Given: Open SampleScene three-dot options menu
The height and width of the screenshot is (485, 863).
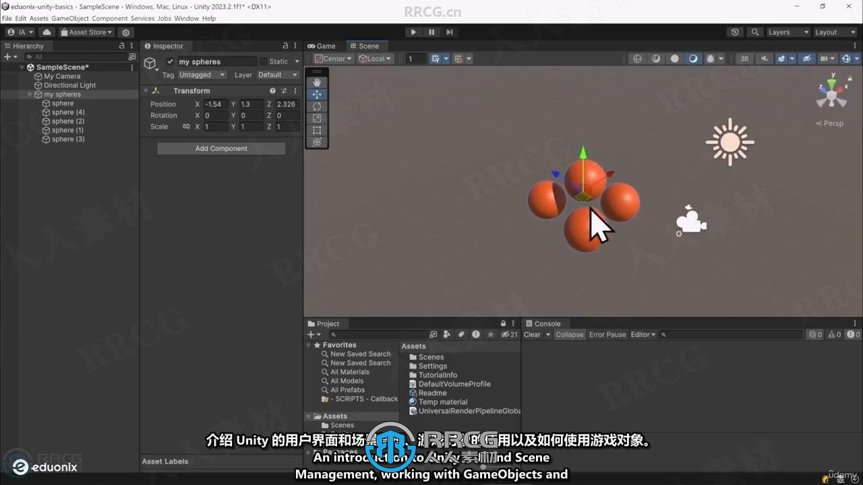Looking at the screenshot, I should pyautogui.click(x=133, y=67).
